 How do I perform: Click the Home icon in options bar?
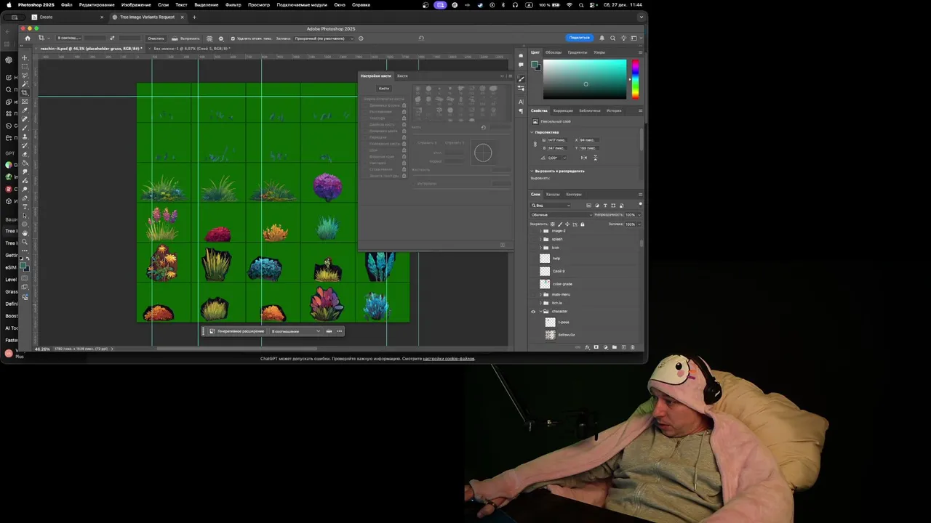click(28, 38)
